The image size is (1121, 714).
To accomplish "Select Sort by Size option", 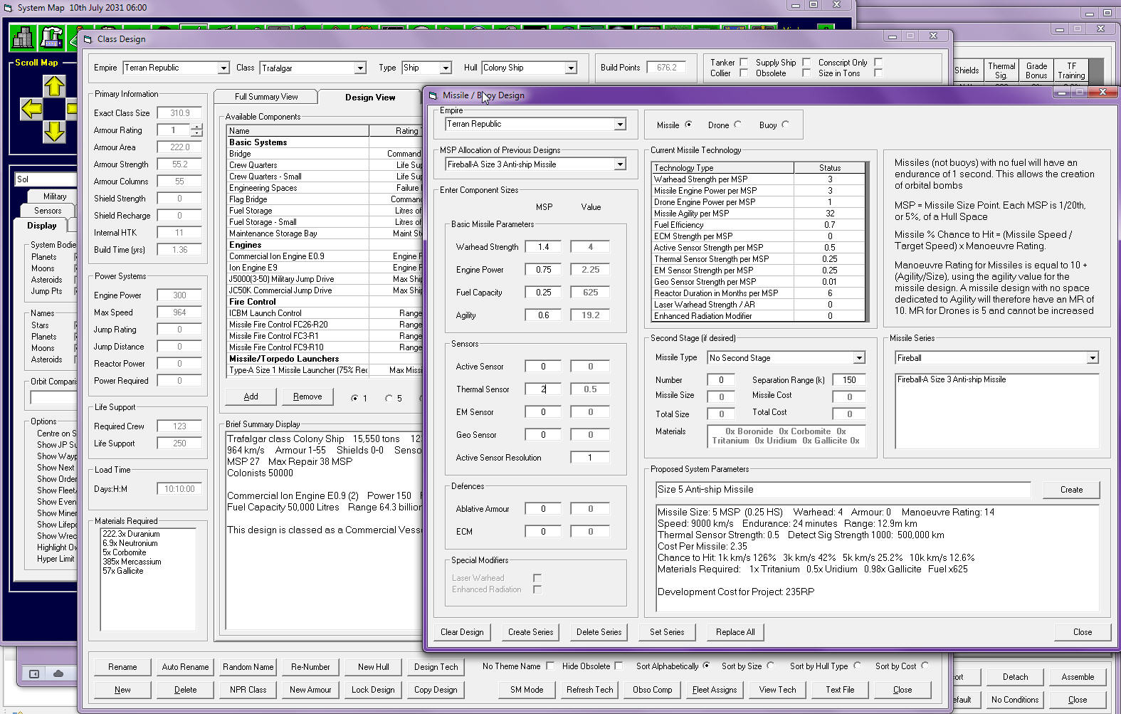I will click(x=770, y=666).
